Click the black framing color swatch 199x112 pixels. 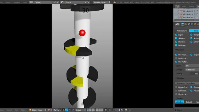(x=187, y=105)
